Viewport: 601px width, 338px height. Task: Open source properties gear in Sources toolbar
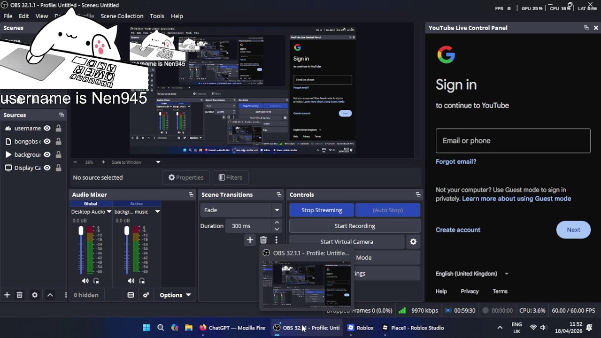[x=35, y=295]
